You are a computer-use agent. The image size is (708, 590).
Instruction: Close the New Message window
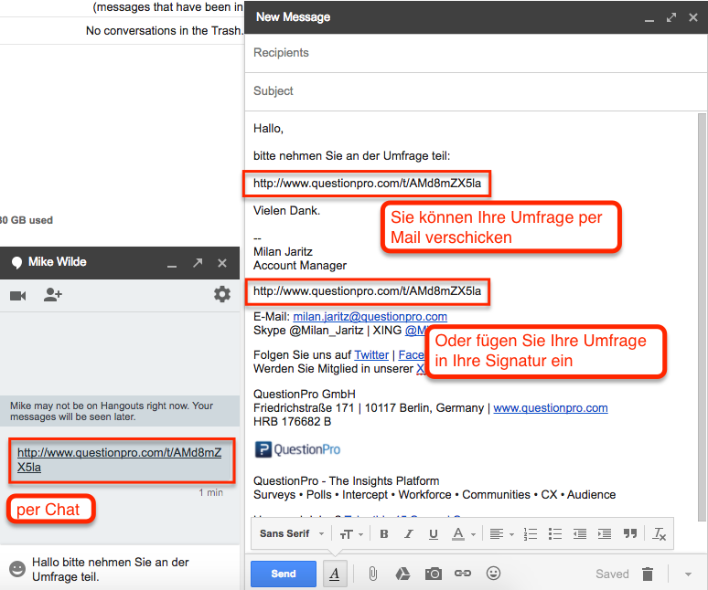coord(693,17)
